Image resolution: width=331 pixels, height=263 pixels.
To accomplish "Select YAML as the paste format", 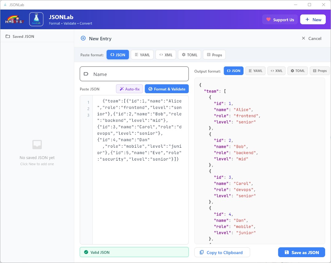I will click(142, 55).
